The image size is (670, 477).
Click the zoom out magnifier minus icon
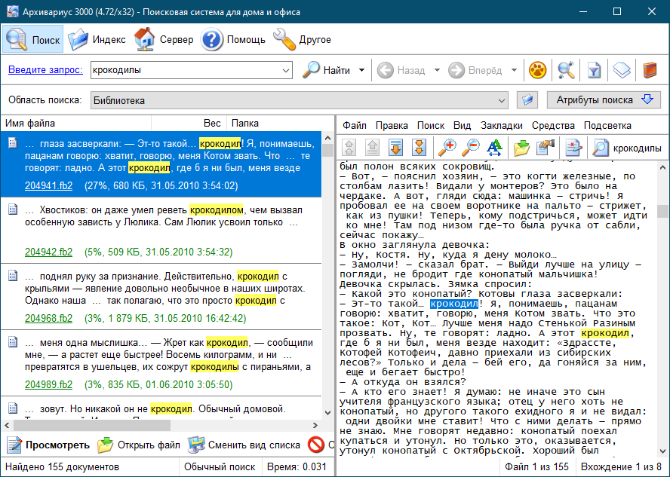click(472, 148)
